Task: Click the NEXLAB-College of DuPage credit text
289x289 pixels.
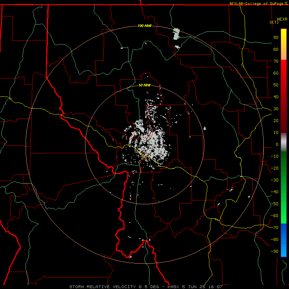Action: (256, 4)
